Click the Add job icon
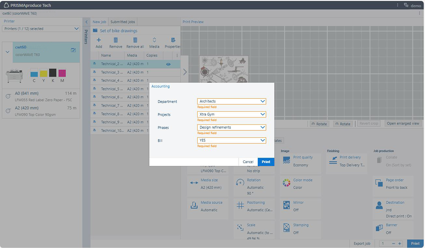This screenshot has width=425, height=248. coord(99,40)
